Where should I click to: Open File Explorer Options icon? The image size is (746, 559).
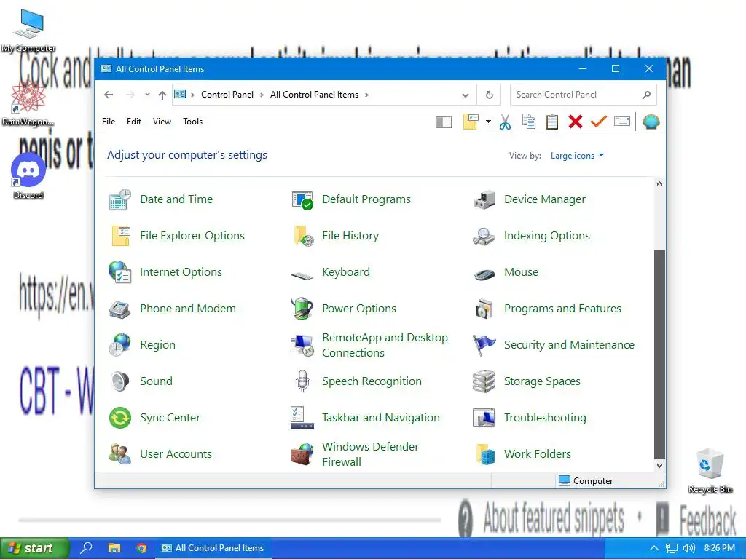pyautogui.click(x=120, y=236)
